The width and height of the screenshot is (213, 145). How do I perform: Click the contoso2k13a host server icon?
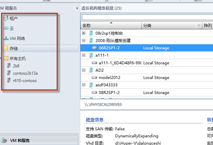[9, 73]
